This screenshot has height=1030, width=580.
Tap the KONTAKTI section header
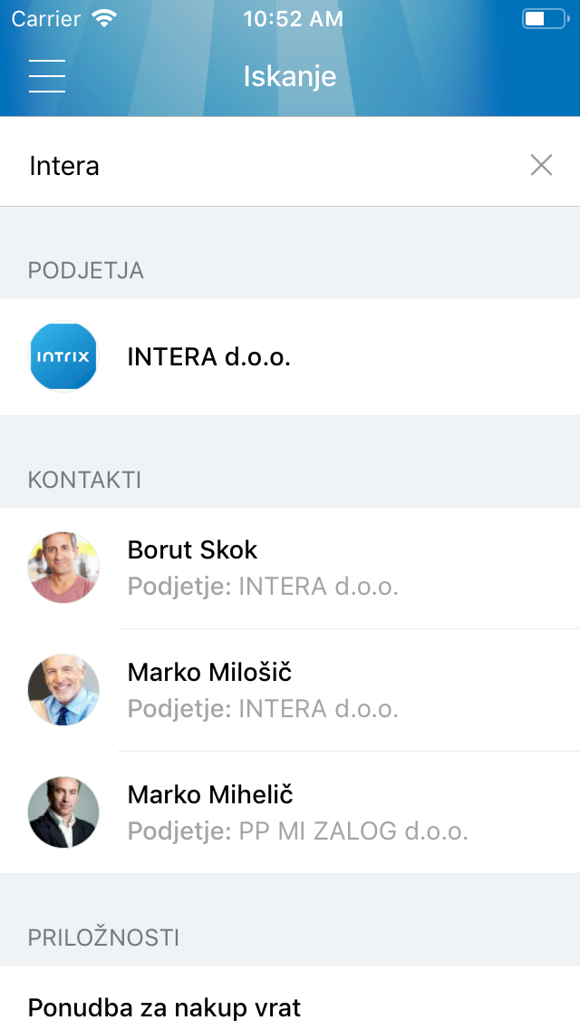(85, 480)
